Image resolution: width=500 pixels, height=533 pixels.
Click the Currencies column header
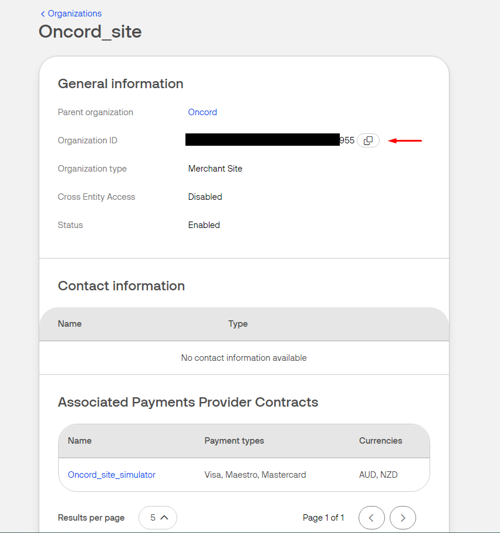381,441
